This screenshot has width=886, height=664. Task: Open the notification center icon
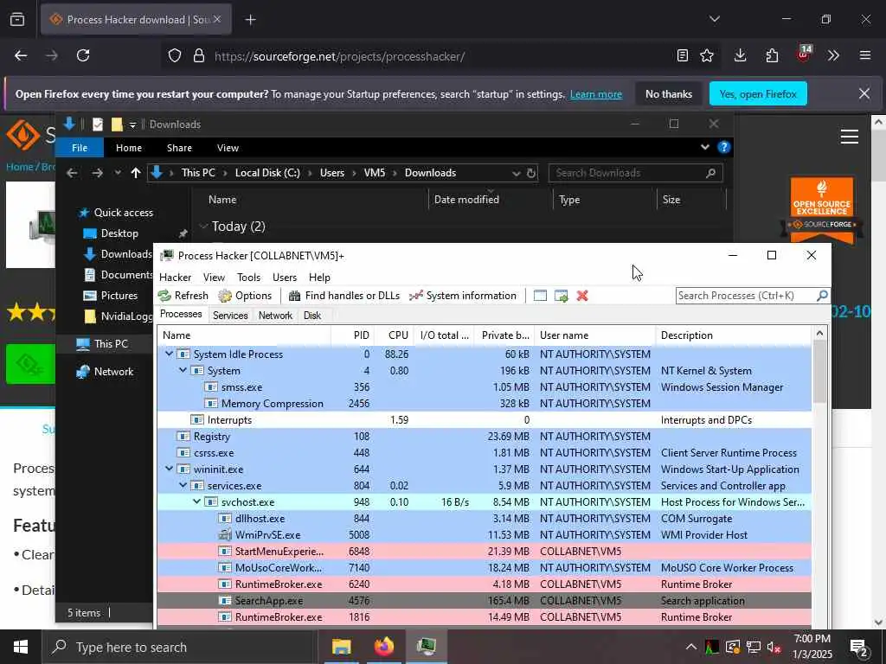pos(859,648)
